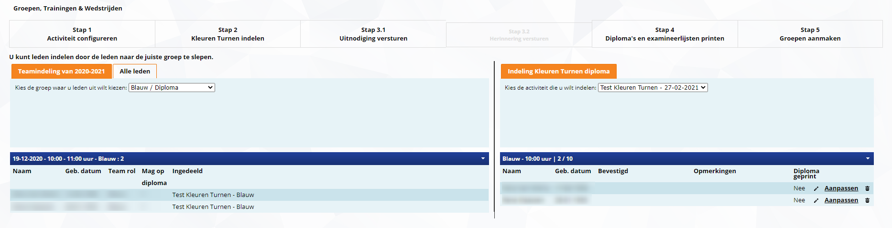892x228 pixels.
Task: Delete the first member using the trash icon
Action: (x=867, y=188)
